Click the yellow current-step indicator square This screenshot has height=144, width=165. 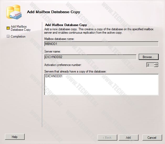[8, 28]
